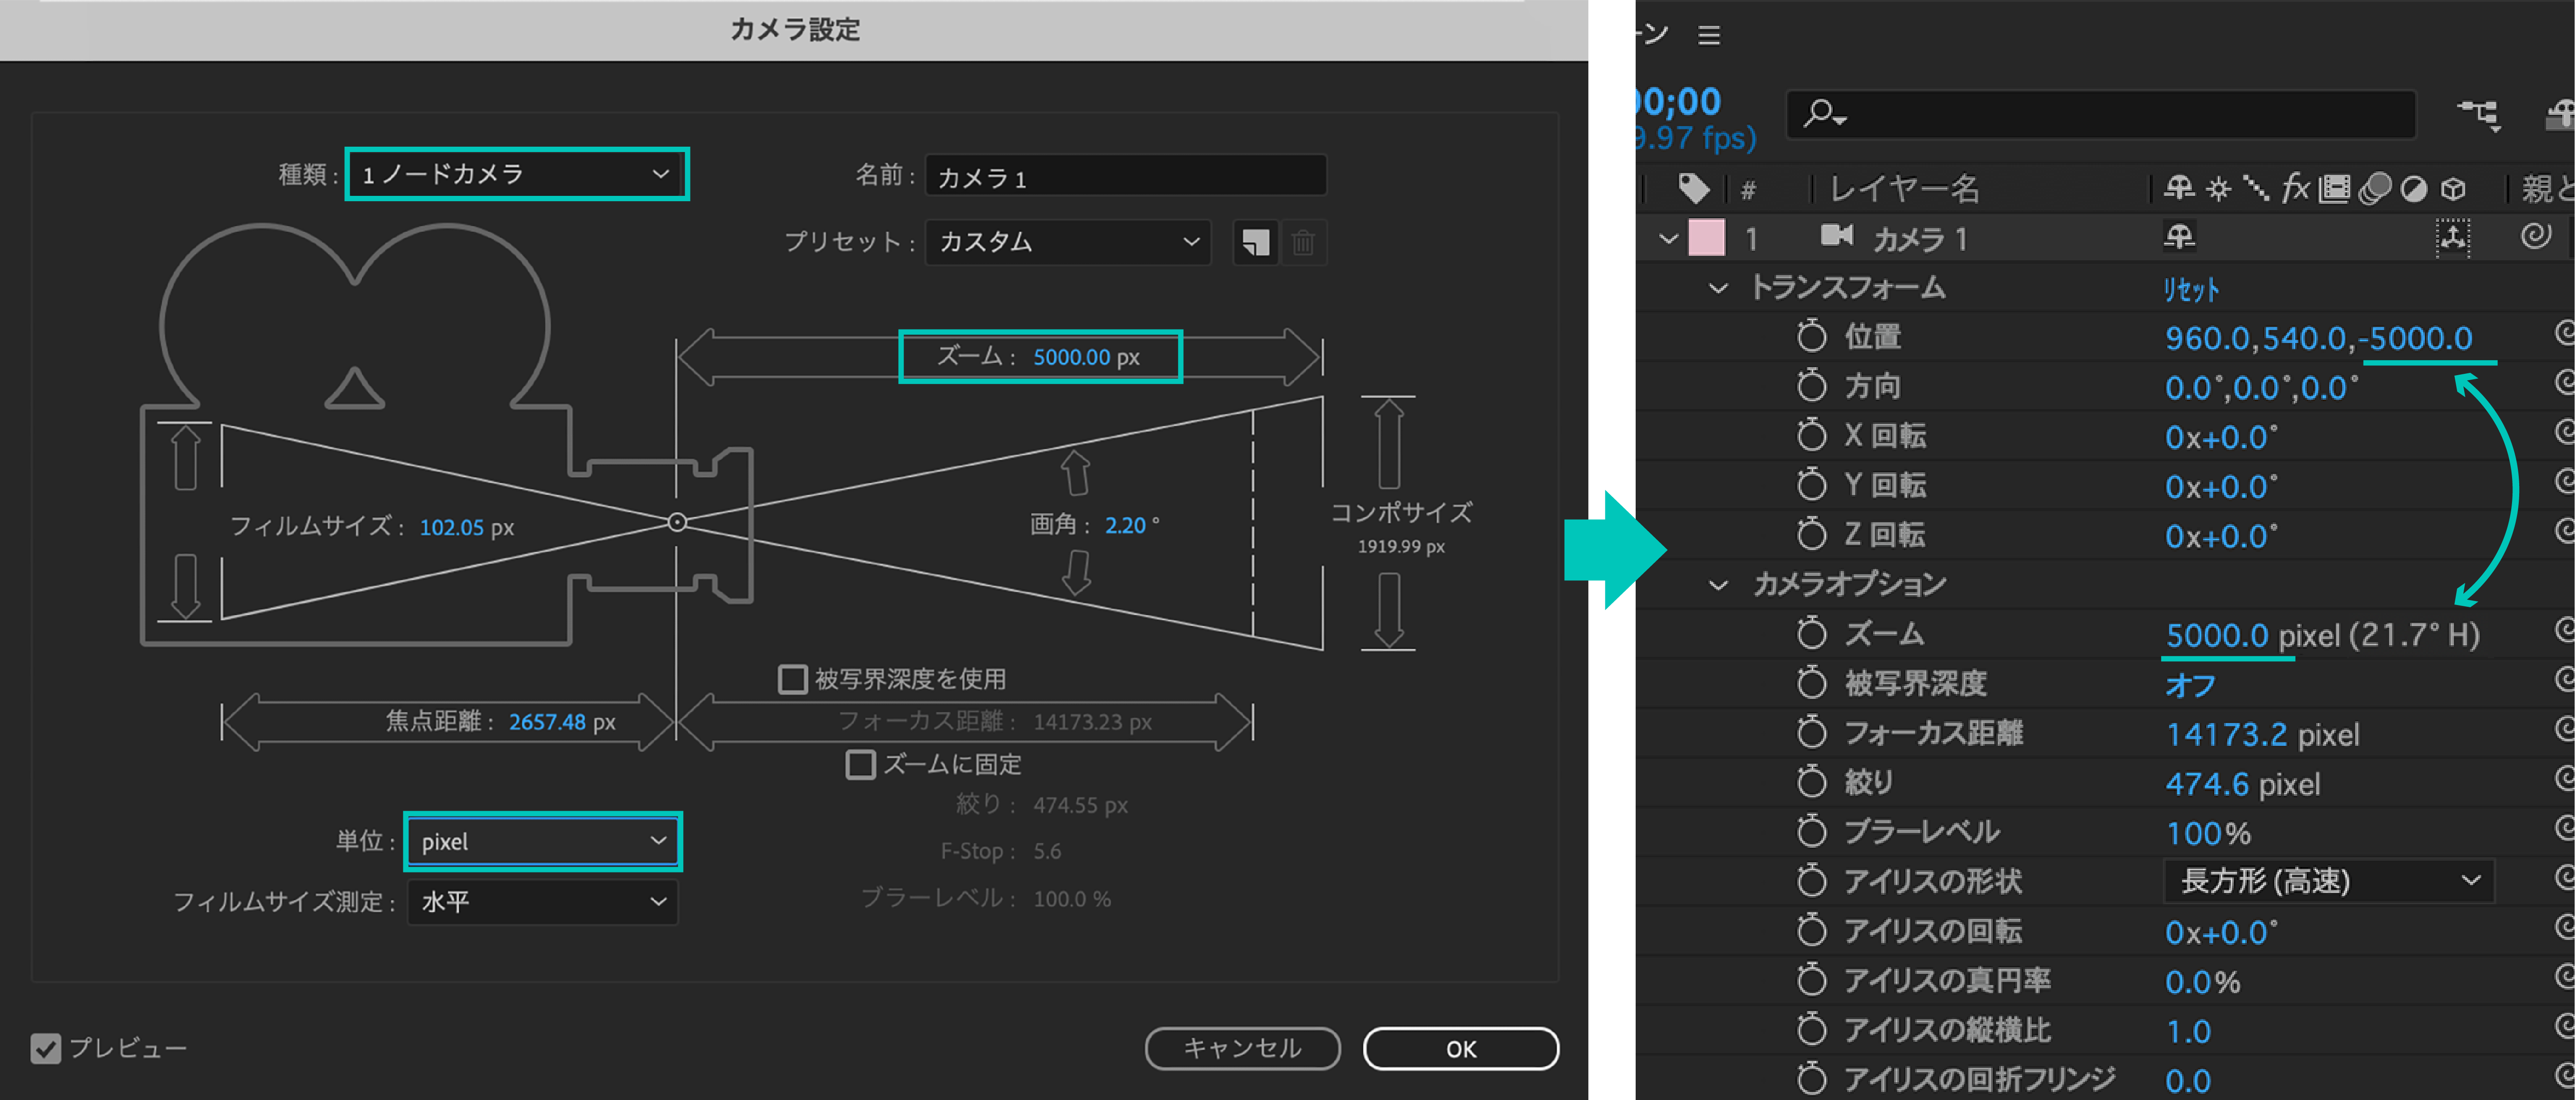Viewport: 2576px width, 1100px height.
Task: Open the アイリスの形状 長方形 (高速) dropdown
Action: [x=2329, y=882]
